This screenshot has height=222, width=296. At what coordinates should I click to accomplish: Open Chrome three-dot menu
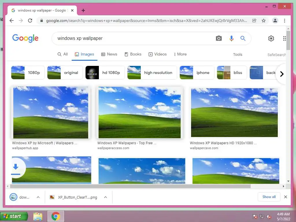tap(284, 21)
